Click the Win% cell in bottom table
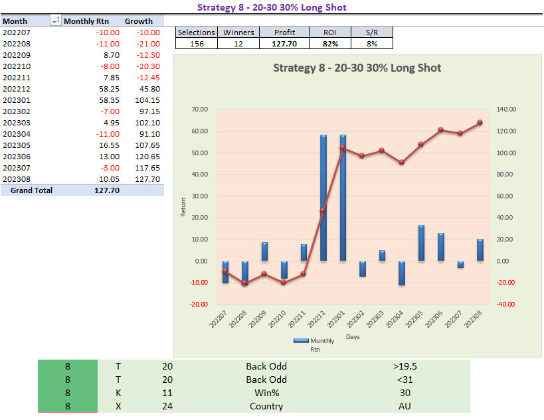Image resolution: width=544 pixels, height=420 pixels. point(266,393)
